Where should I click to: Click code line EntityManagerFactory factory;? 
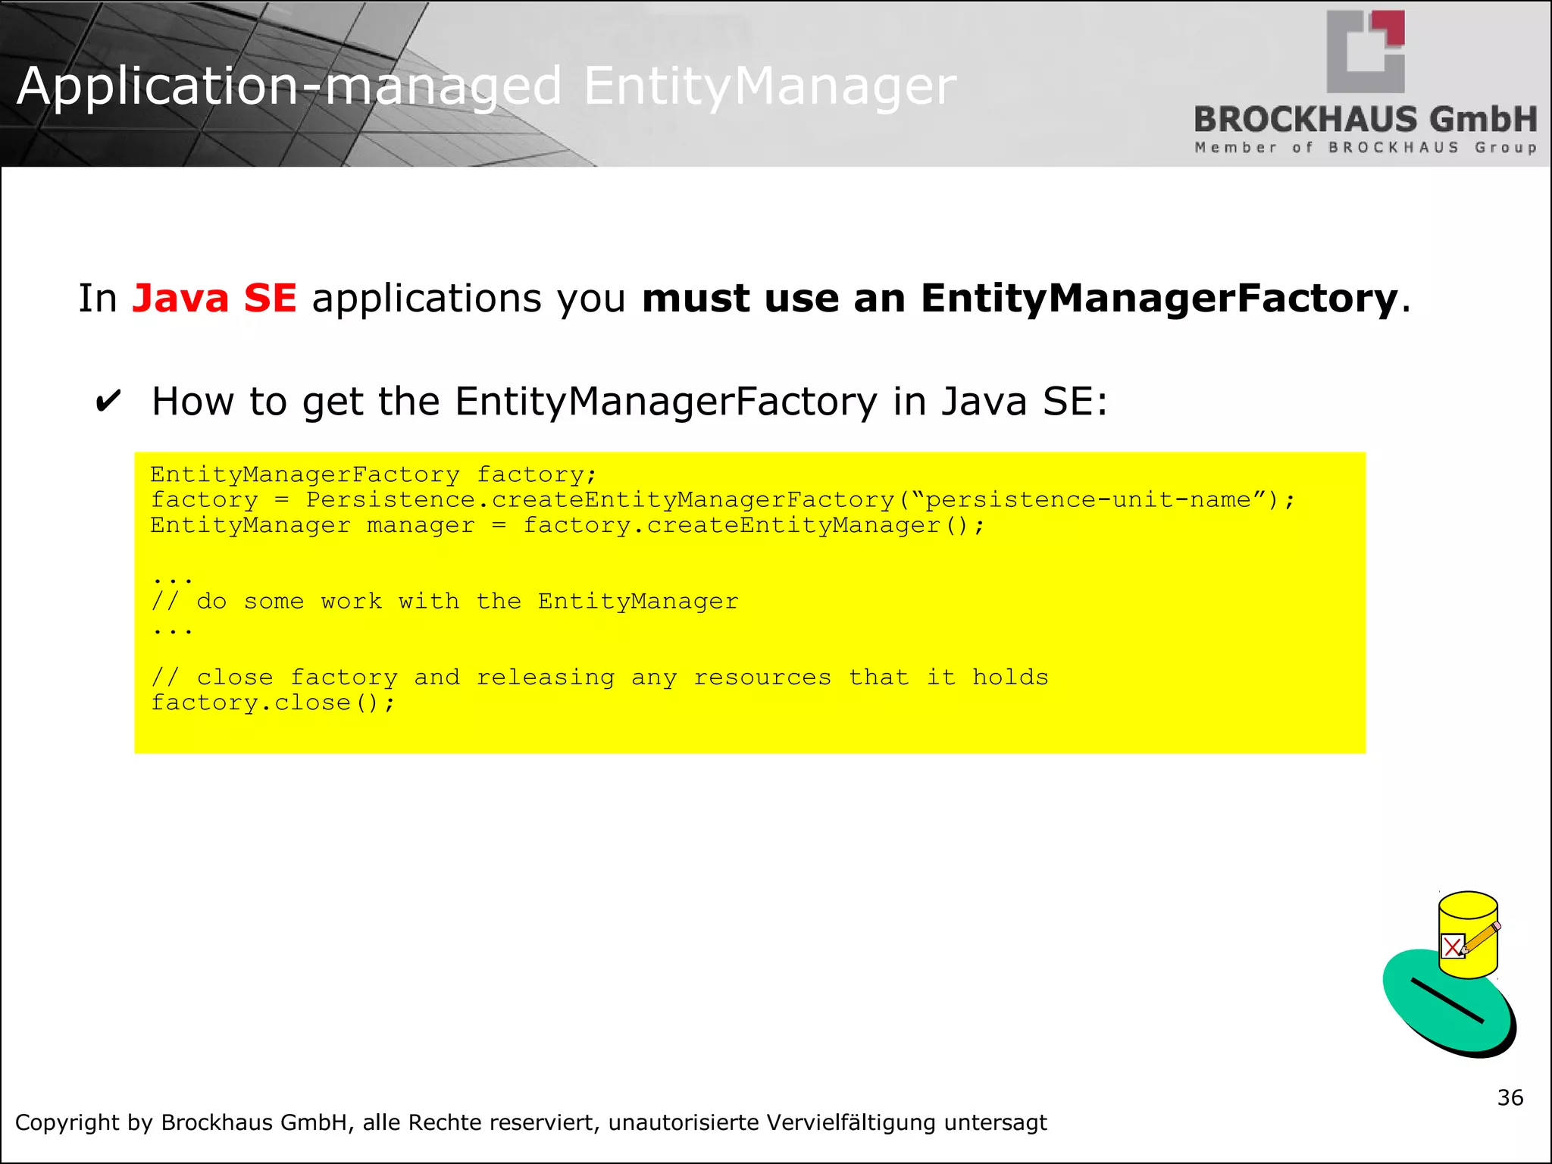pyautogui.click(x=374, y=474)
